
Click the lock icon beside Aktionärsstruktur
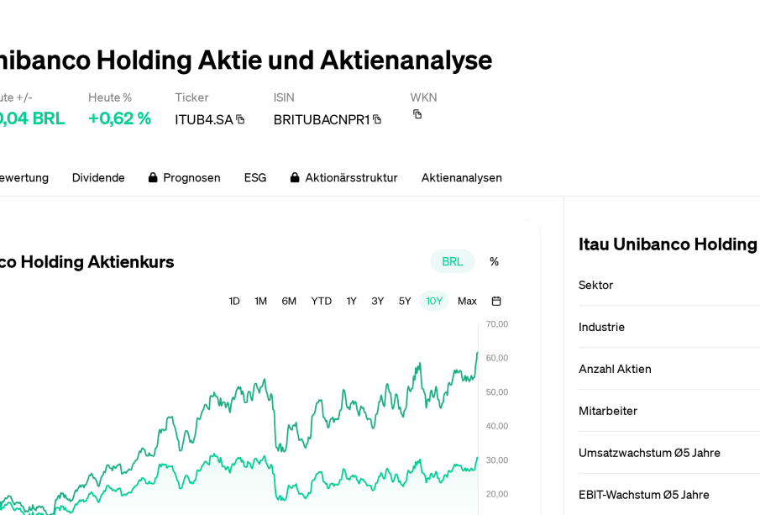pyautogui.click(x=295, y=178)
